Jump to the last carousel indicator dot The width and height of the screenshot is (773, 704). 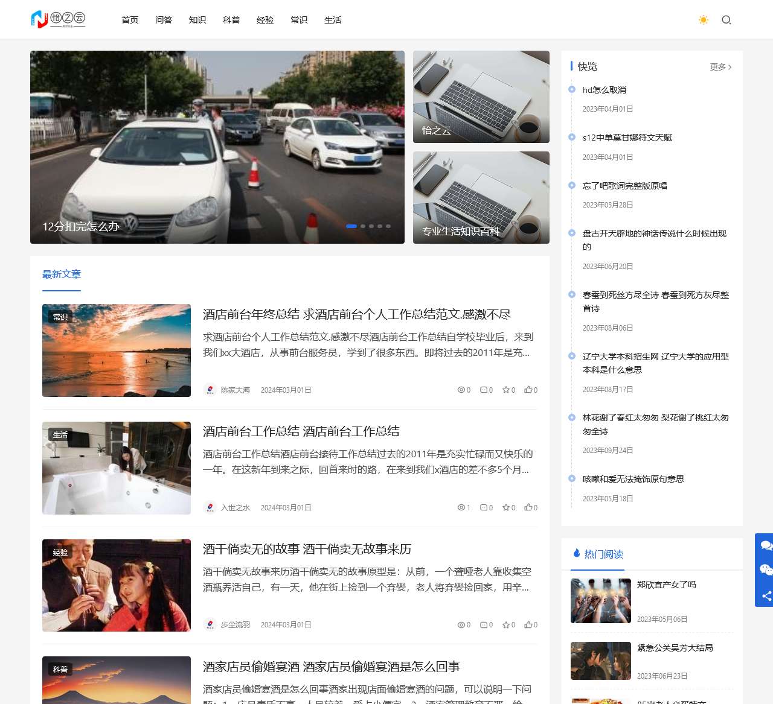pyautogui.click(x=388, y=226)
